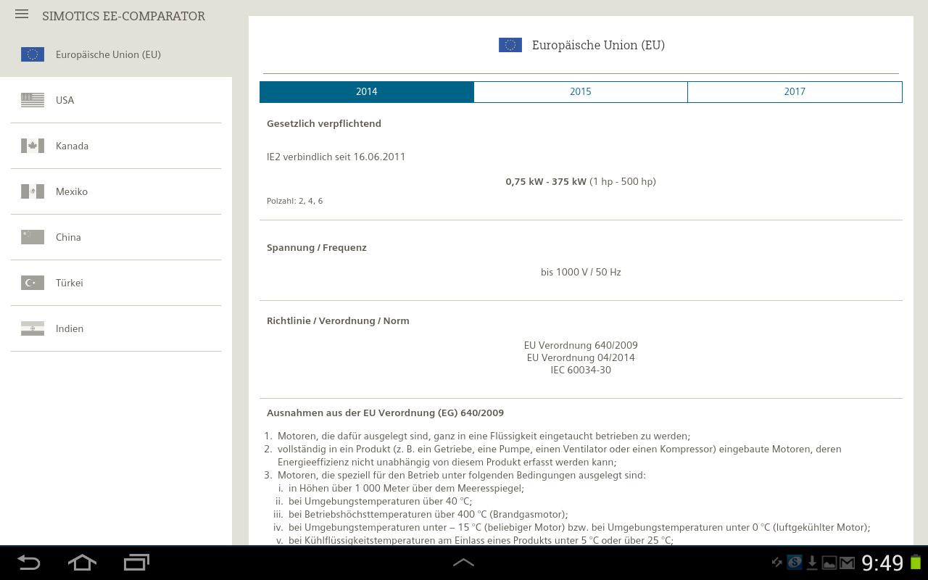Expand the bottom bar up-arrow handle
The width and height of the screenshot is (928, 580).
point(463,563)
